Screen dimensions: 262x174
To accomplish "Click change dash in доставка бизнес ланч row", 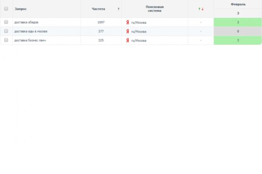I will [201, 40].
